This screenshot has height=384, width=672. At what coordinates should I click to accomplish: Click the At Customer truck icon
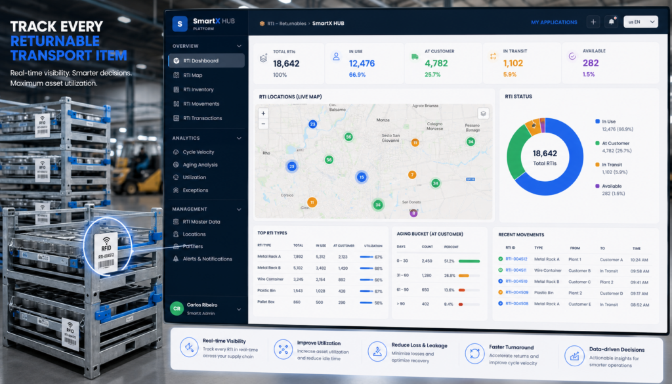click(415, 56)
